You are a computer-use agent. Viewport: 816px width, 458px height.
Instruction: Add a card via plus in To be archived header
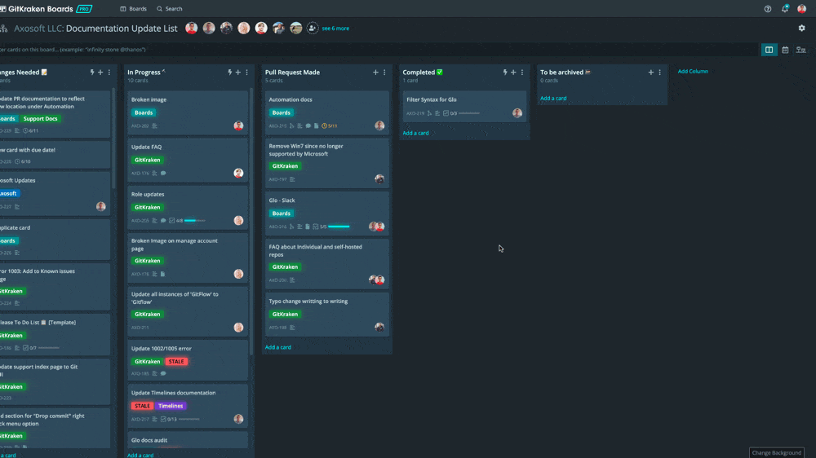click(x=651, y=73)
